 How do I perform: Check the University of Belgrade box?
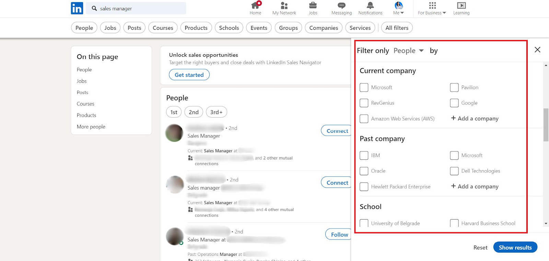point(364,223)
